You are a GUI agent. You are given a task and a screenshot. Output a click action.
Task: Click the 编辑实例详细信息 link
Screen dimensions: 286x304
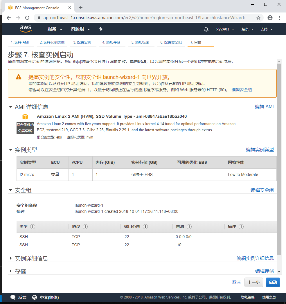255,258
